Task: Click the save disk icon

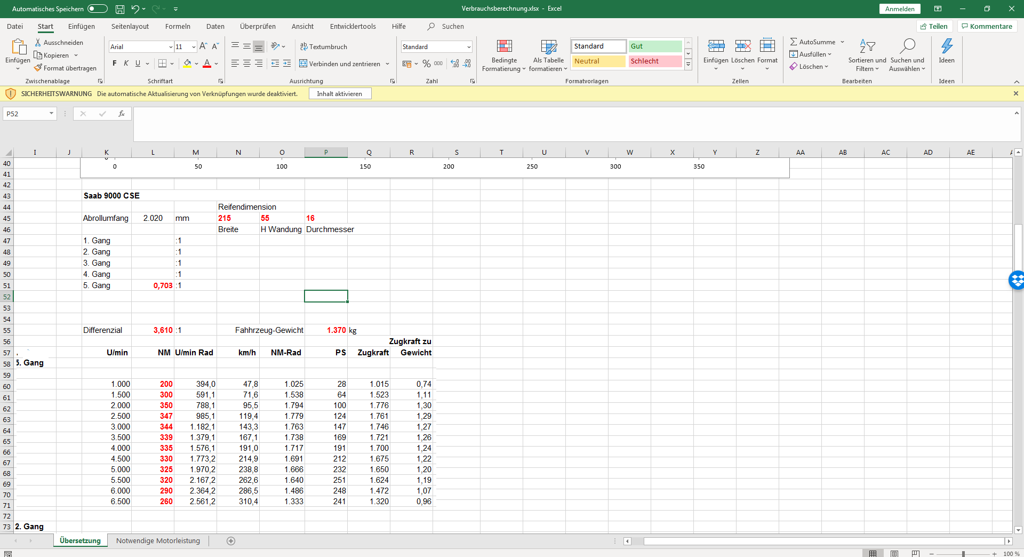Action: tap(120, 9)
